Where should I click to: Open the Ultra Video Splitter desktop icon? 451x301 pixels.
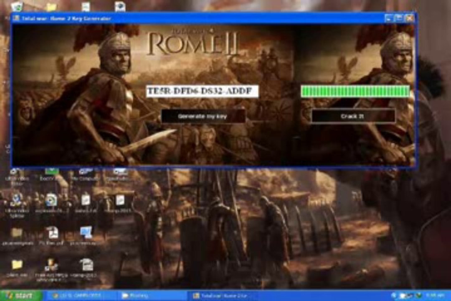[x=17, y=204]
